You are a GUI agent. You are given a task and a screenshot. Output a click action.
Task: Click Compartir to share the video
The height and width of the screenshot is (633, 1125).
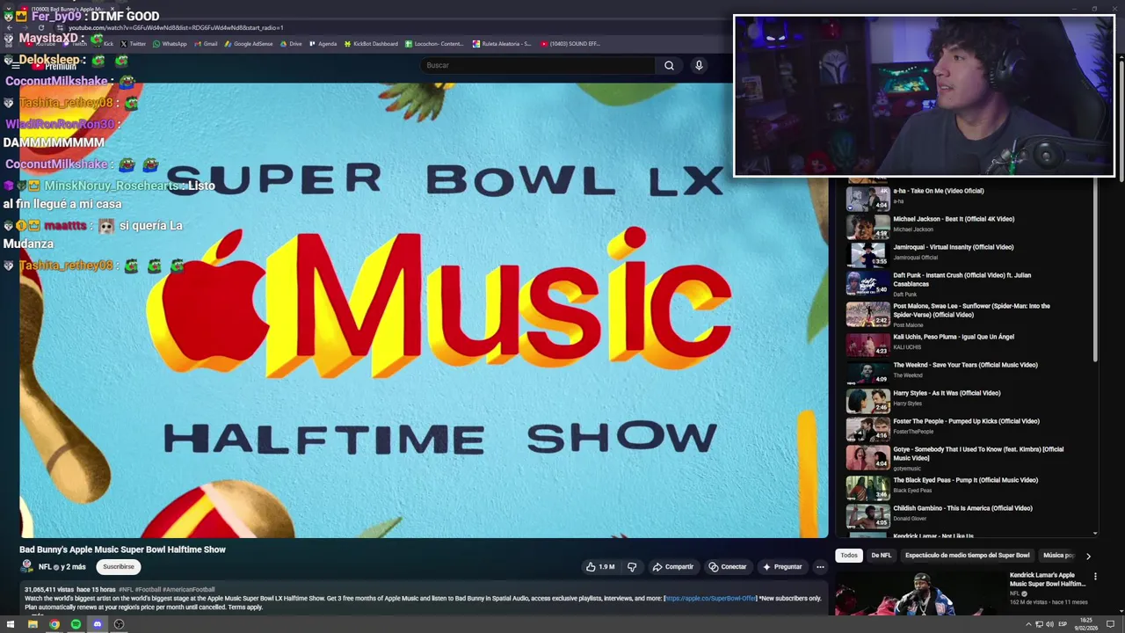point(673,567)
